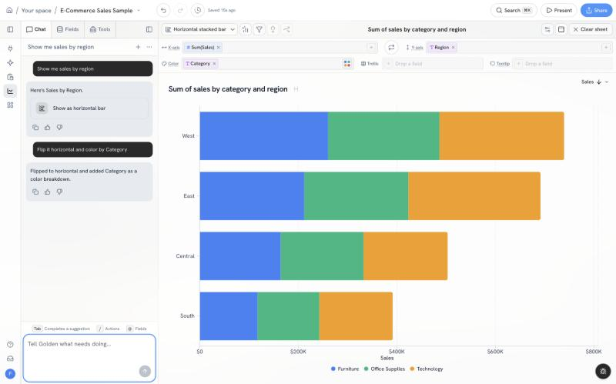Click the branching arrows icon in toolbar
Image resolution: width=616 pixels, height=384 pixels.
[x=286, y=29]
